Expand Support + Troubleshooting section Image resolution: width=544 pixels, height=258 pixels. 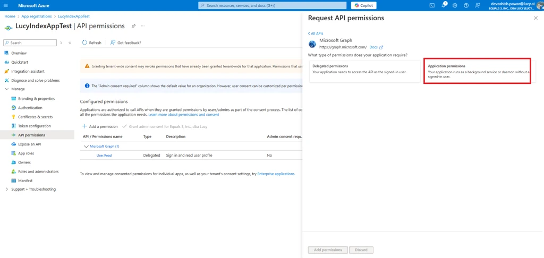tap(6, 190)
